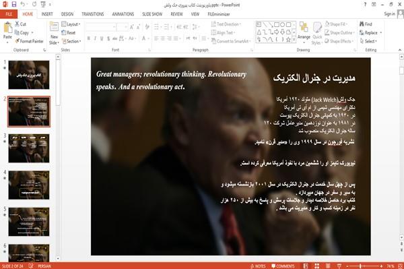Adjust the zoom slider handle
This screenshot has height=269, width=404.
(360, 266)
